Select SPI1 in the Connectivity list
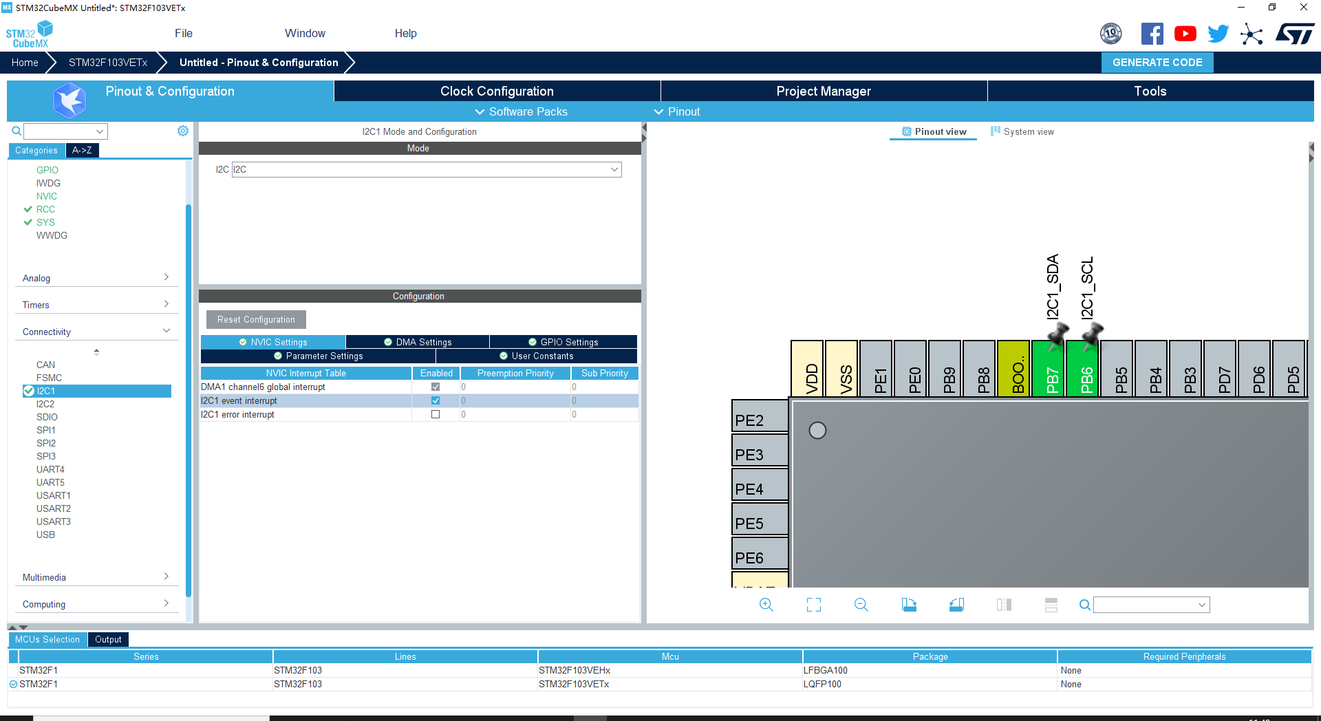1321x721 pixels. point(46,430)
